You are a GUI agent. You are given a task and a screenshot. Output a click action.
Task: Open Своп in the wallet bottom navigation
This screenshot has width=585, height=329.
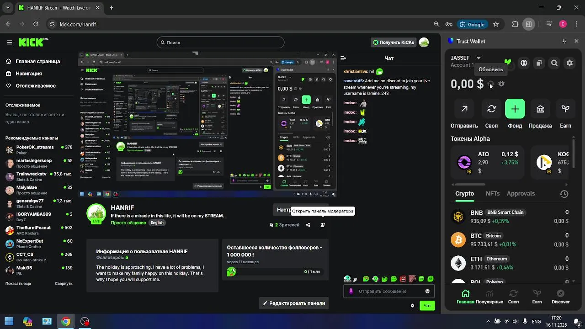[513, 297]
